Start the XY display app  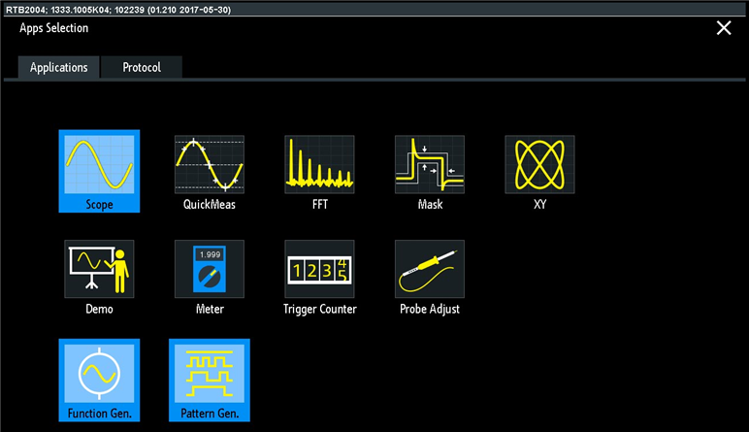point(539,171)
